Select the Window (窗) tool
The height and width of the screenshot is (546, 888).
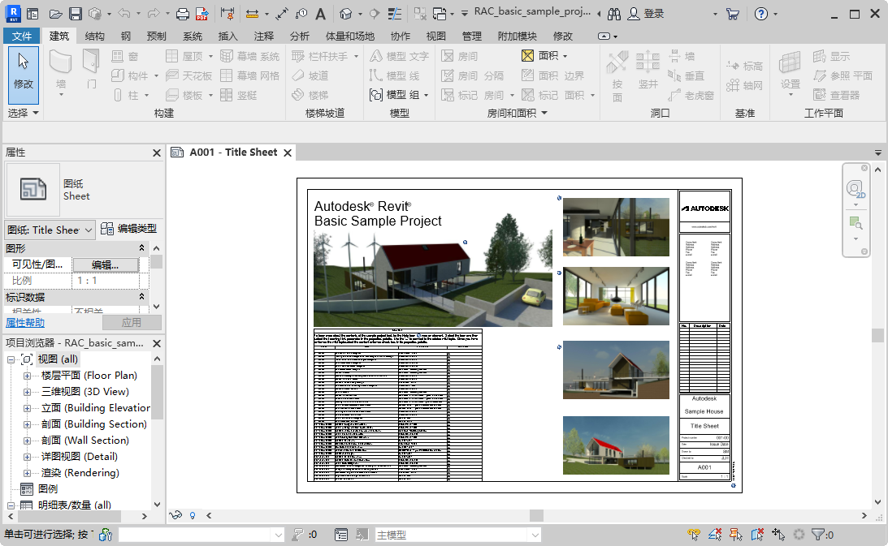(125, 56)
